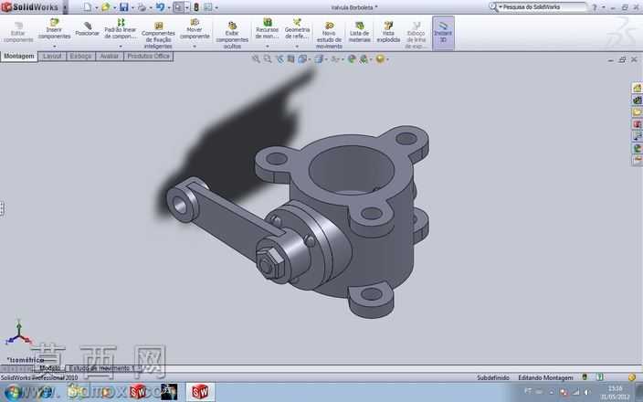Click the Mover componente tool
643x402 pixels.
tap(195, 28)
